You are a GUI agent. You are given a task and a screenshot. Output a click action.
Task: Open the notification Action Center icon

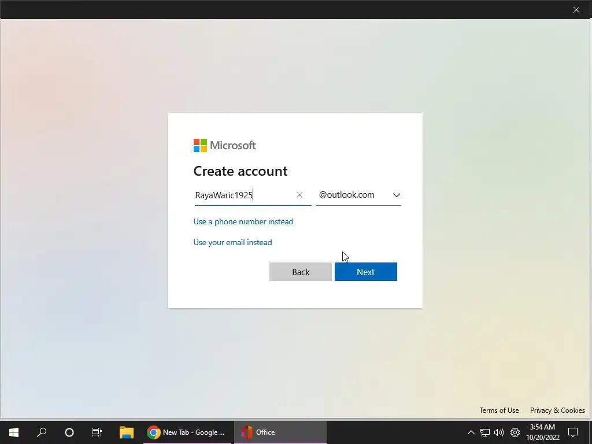click(x=573, y=432)
